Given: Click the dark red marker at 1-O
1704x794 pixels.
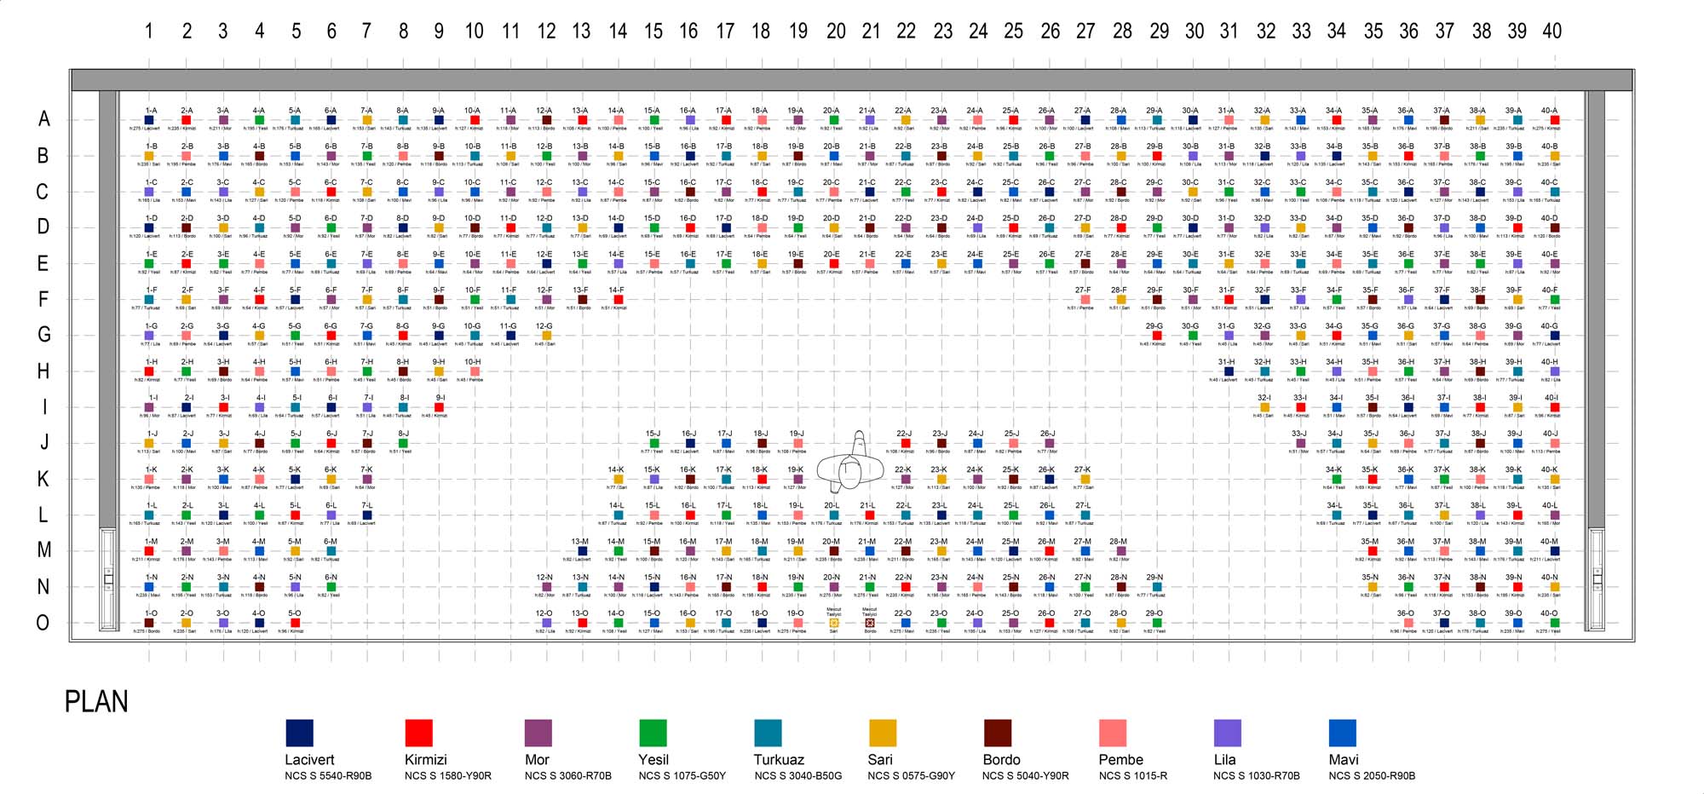Looking at the screenshot, I should (x=150, y=623).
